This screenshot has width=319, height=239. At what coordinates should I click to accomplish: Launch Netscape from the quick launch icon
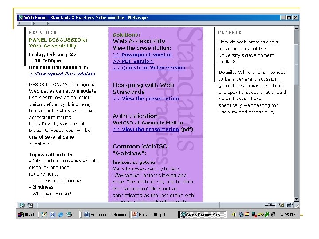pyautogui.click(x=69, y=215)
